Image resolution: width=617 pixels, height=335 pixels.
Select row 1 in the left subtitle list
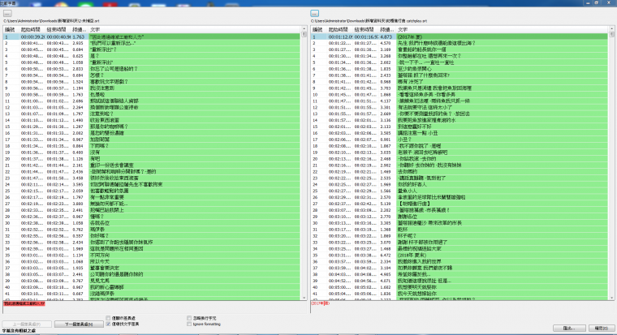(x=152, y=37)
